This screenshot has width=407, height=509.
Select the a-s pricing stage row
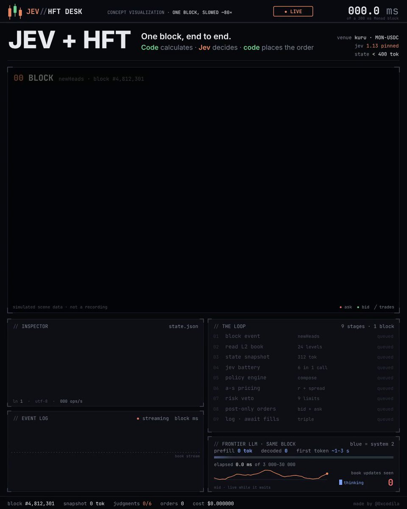304,388
